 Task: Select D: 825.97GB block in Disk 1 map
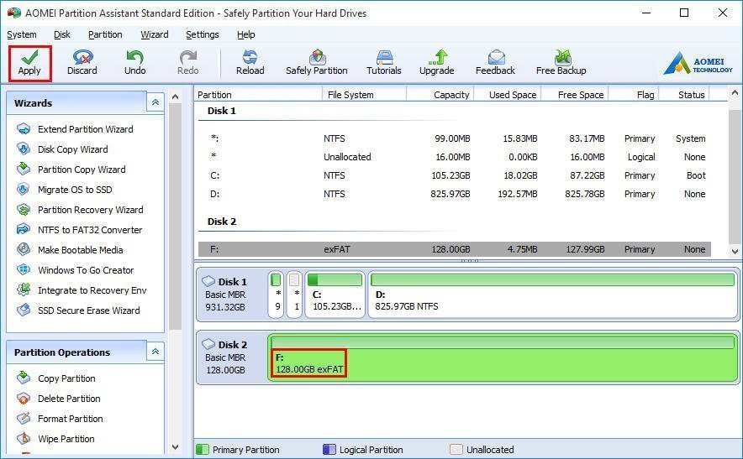[553, 295]
